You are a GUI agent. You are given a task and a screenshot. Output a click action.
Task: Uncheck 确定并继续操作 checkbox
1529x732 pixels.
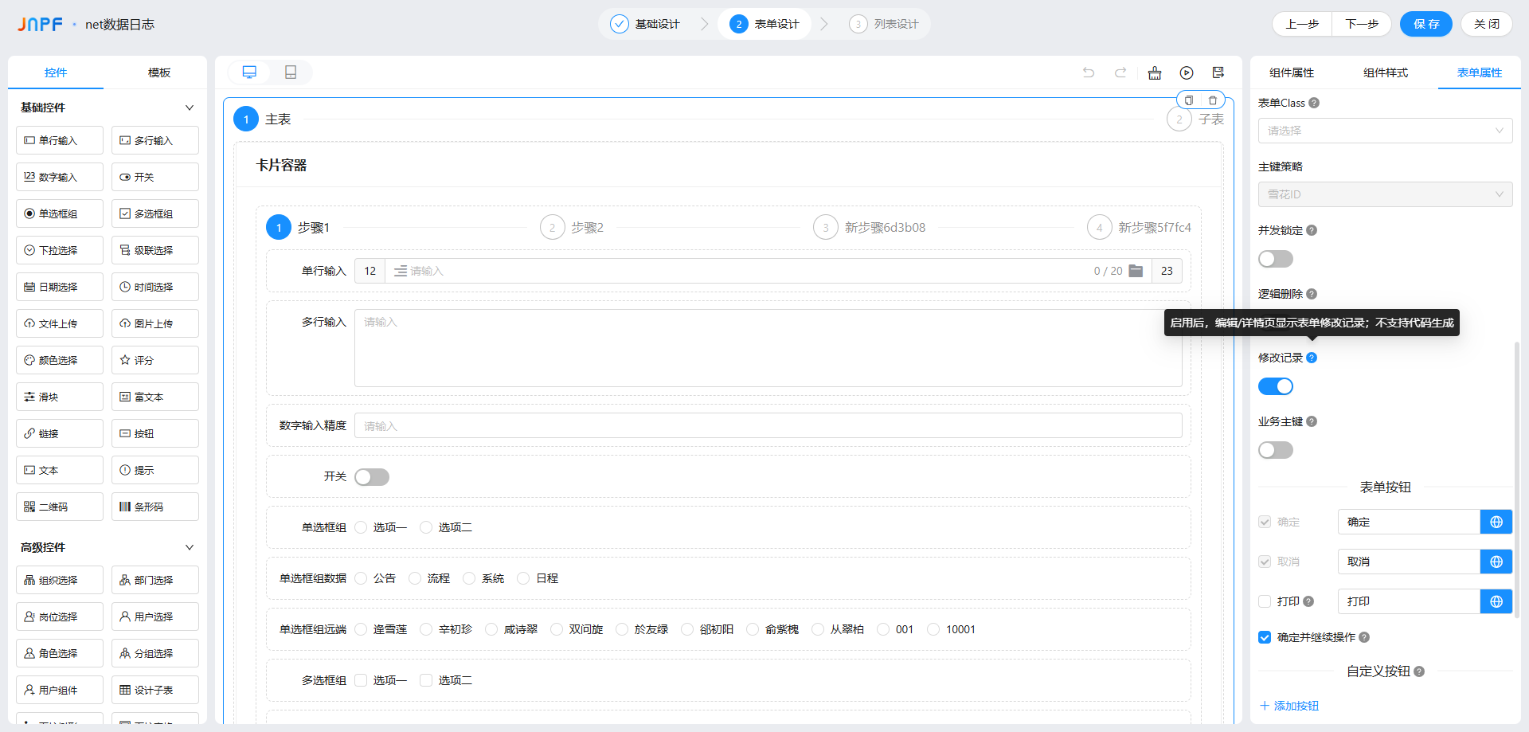tap(1265, 637)
